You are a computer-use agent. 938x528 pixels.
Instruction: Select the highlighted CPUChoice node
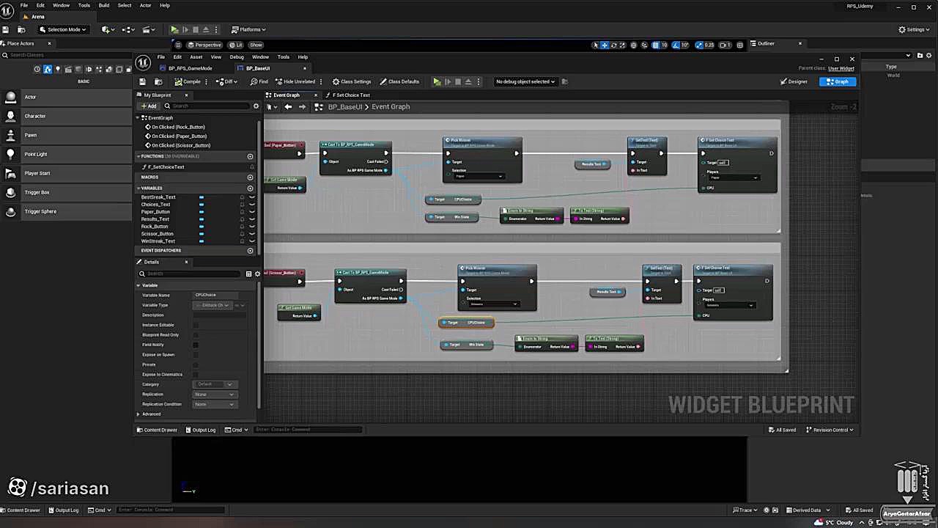[466, 323]
